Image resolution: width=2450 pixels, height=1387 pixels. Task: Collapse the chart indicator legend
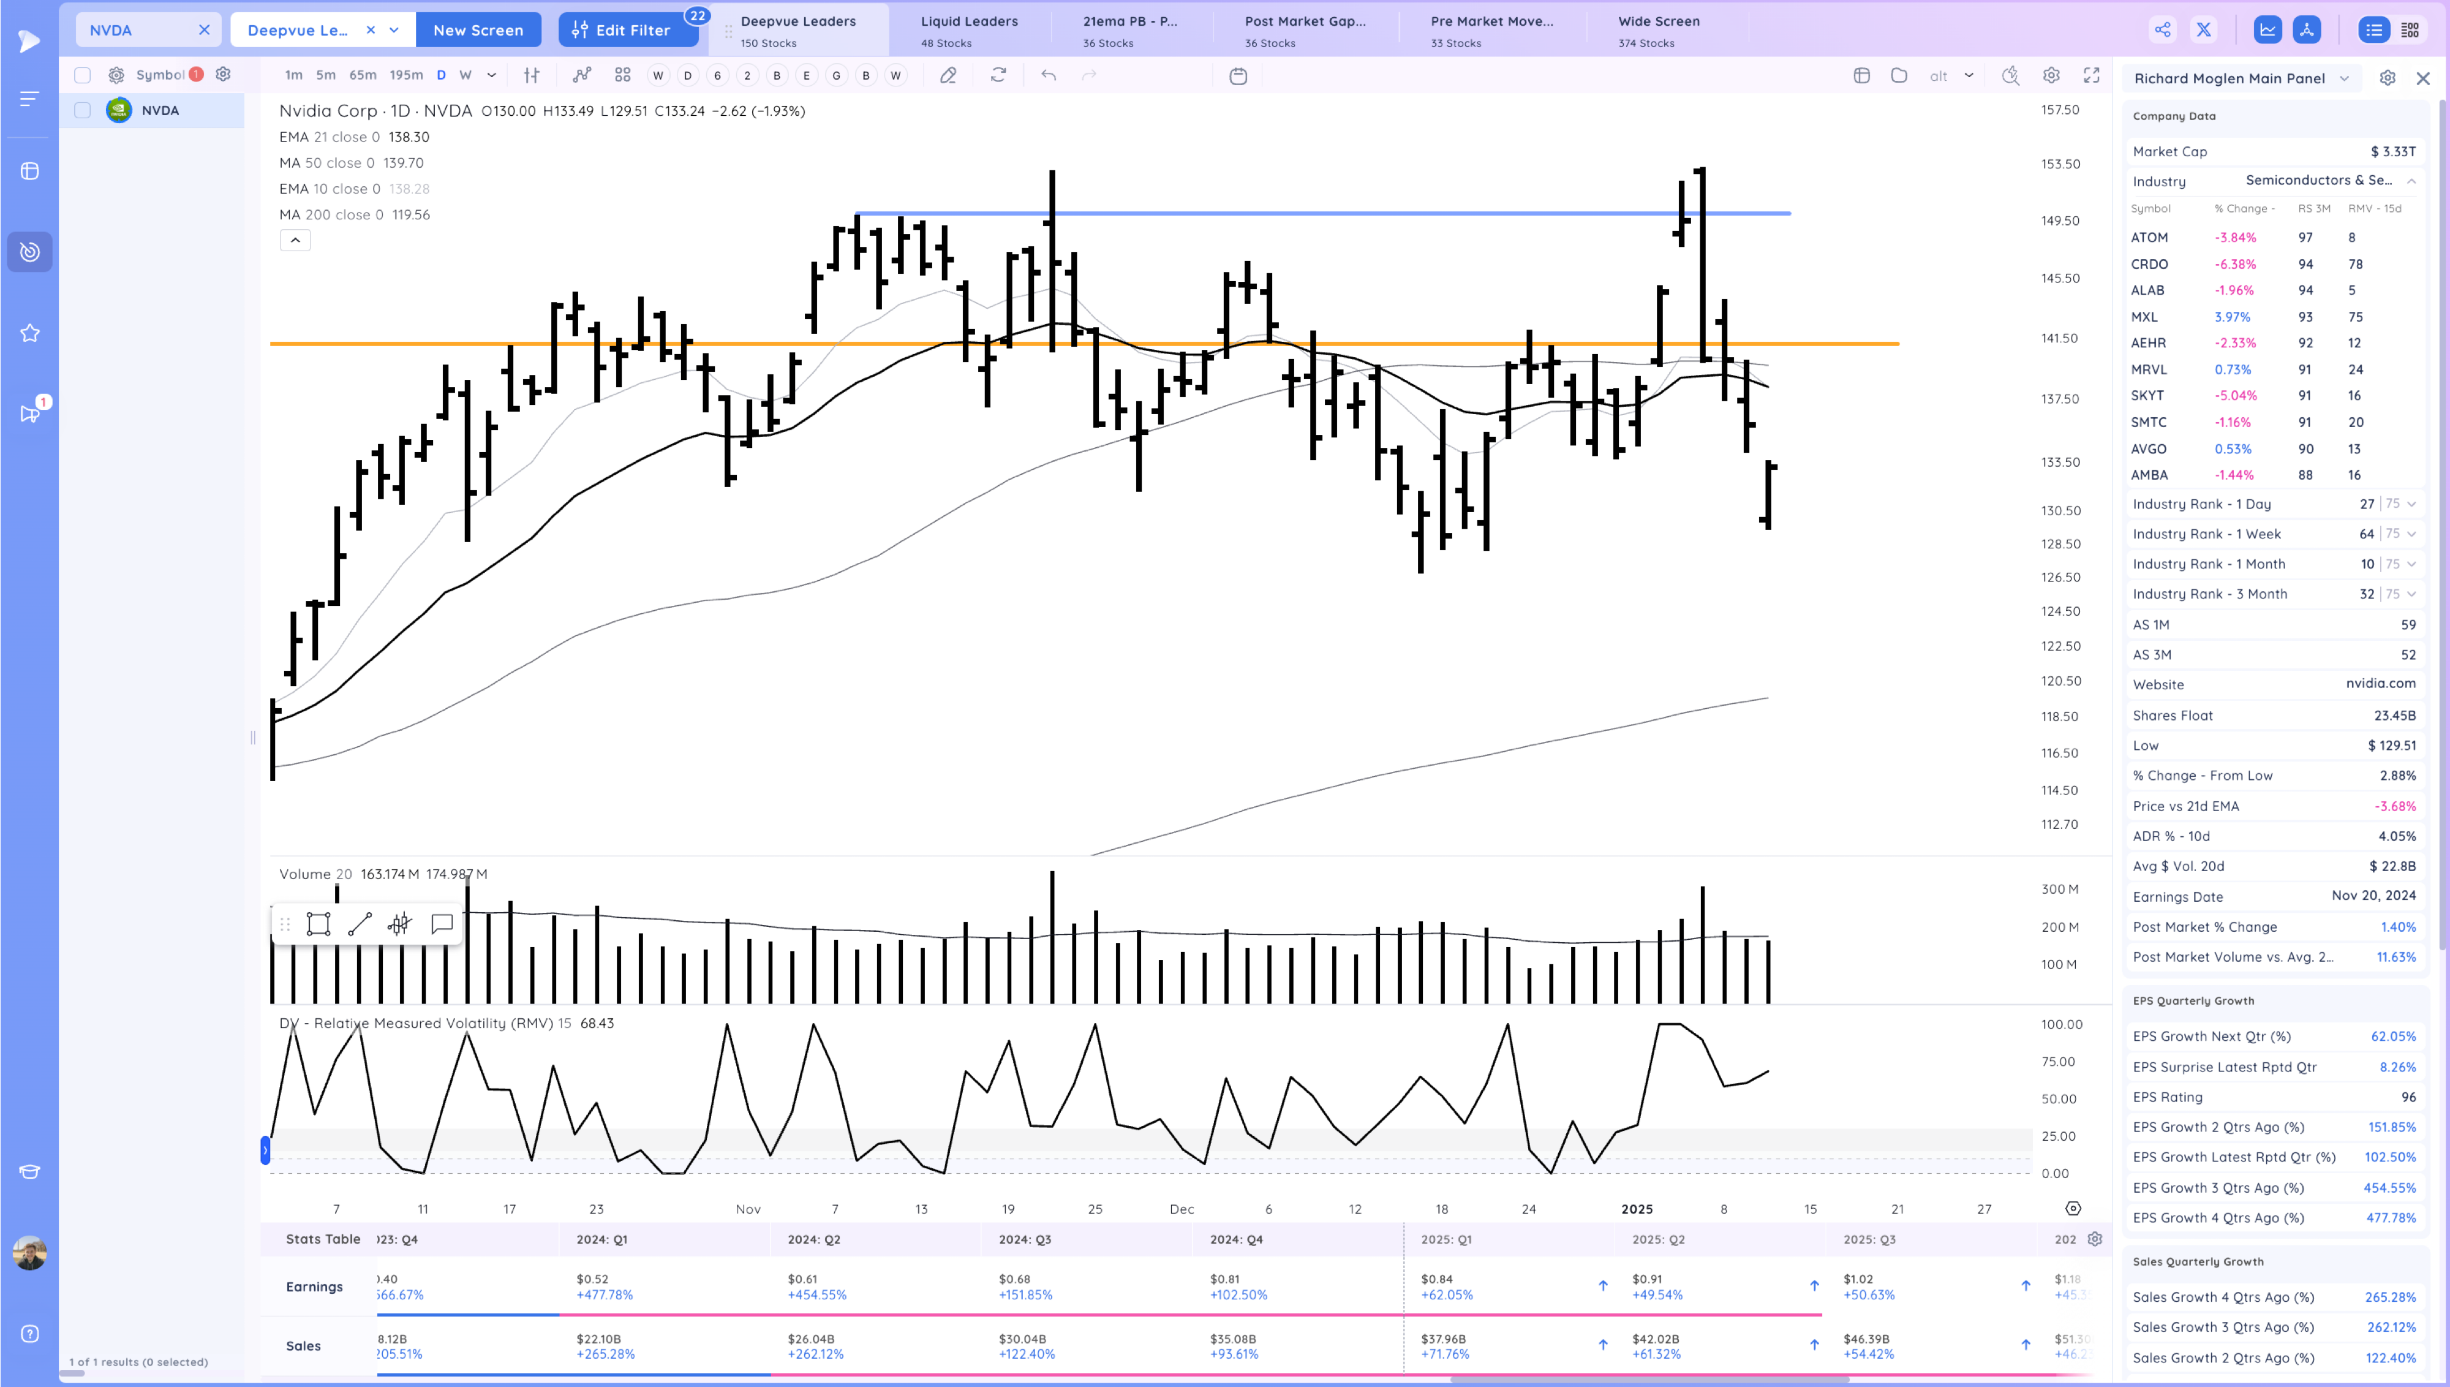tap(295, 240)
